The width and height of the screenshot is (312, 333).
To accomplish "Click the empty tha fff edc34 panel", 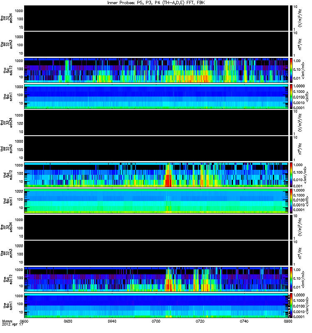I will click(x=156, y=18).
